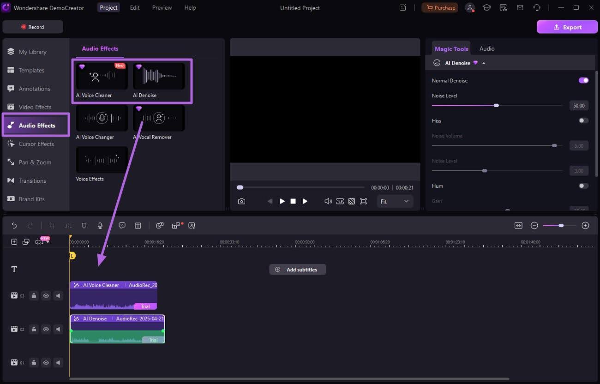600x384 pixels.
Task: Open the Preview menu
Action: 162,8
